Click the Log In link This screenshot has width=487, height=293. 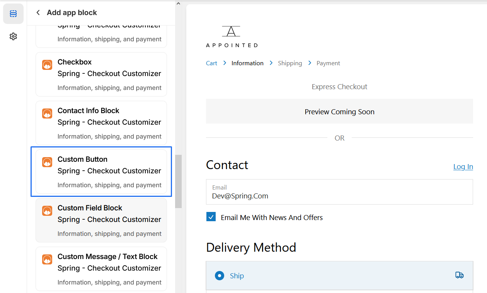[x=463, y=166]
